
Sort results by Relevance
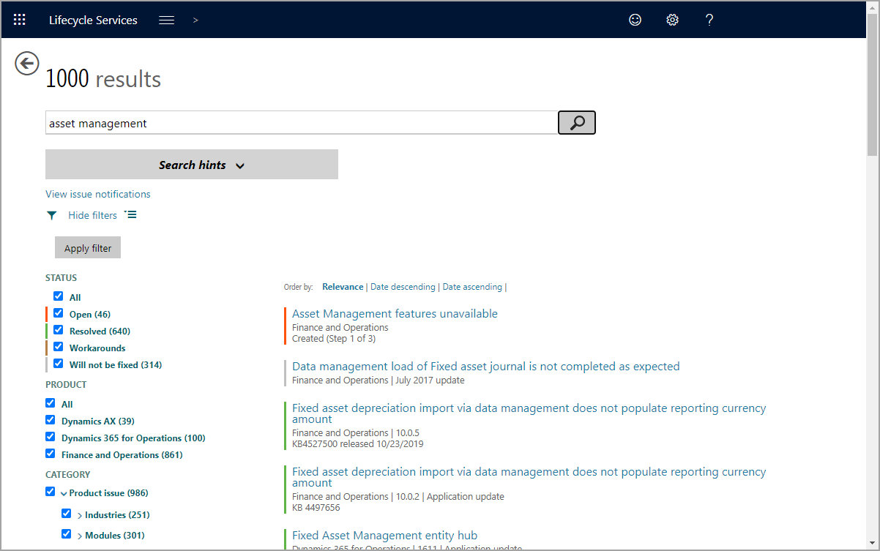pos(343,287)
